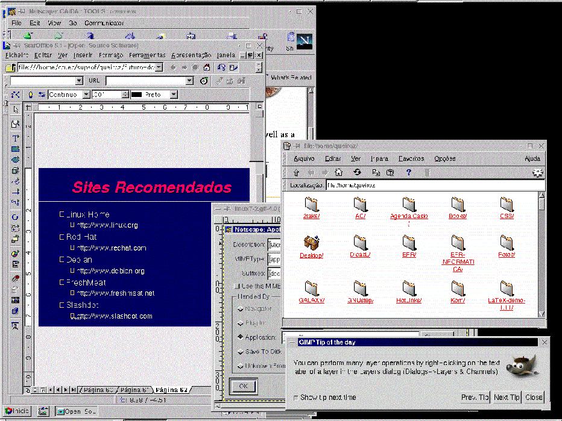Select the rotate tool in the StarOffice toolbox

15,217
